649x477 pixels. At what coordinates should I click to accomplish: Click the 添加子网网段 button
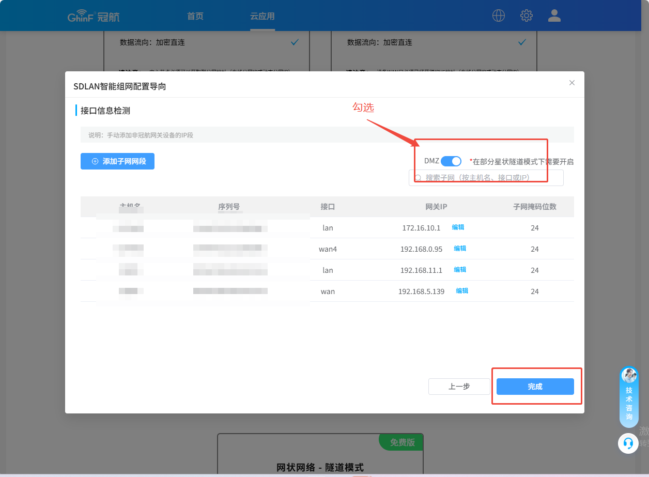tap(118, 161)
